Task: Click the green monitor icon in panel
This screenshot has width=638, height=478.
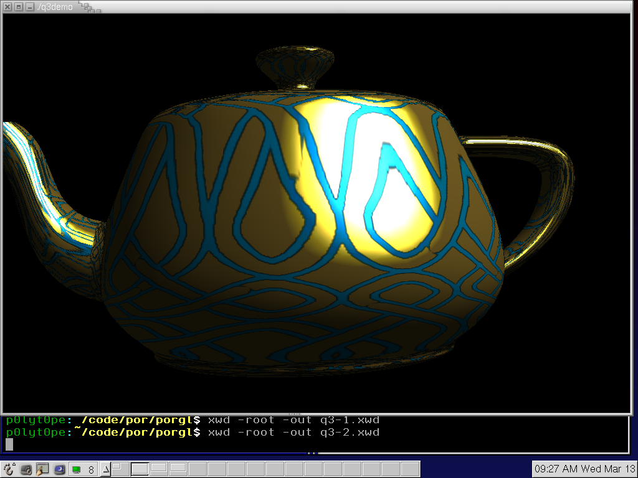Action: tap(77, 469)
